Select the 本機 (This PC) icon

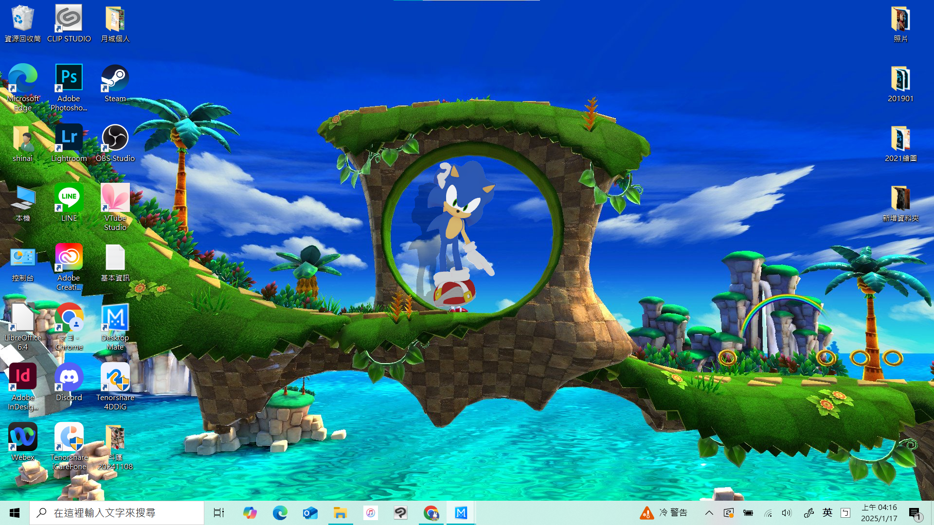point(22,203)
